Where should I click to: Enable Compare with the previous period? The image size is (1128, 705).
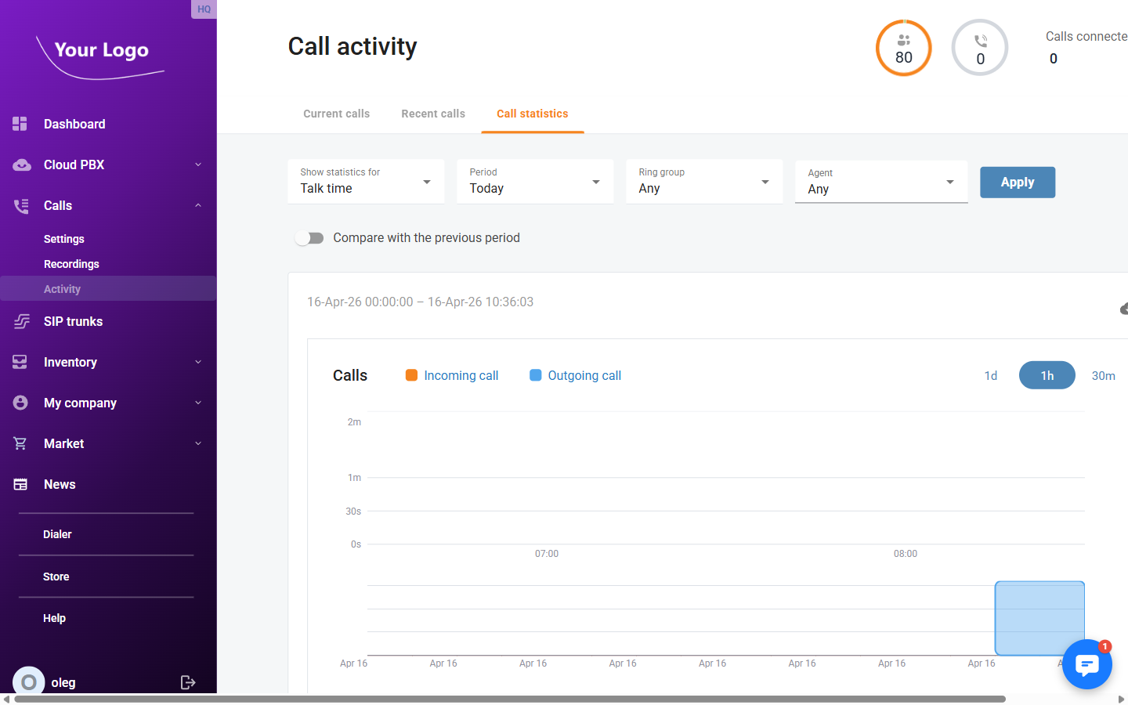pos(309,237)
